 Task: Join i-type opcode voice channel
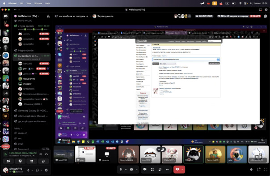[x=32, y=51]
